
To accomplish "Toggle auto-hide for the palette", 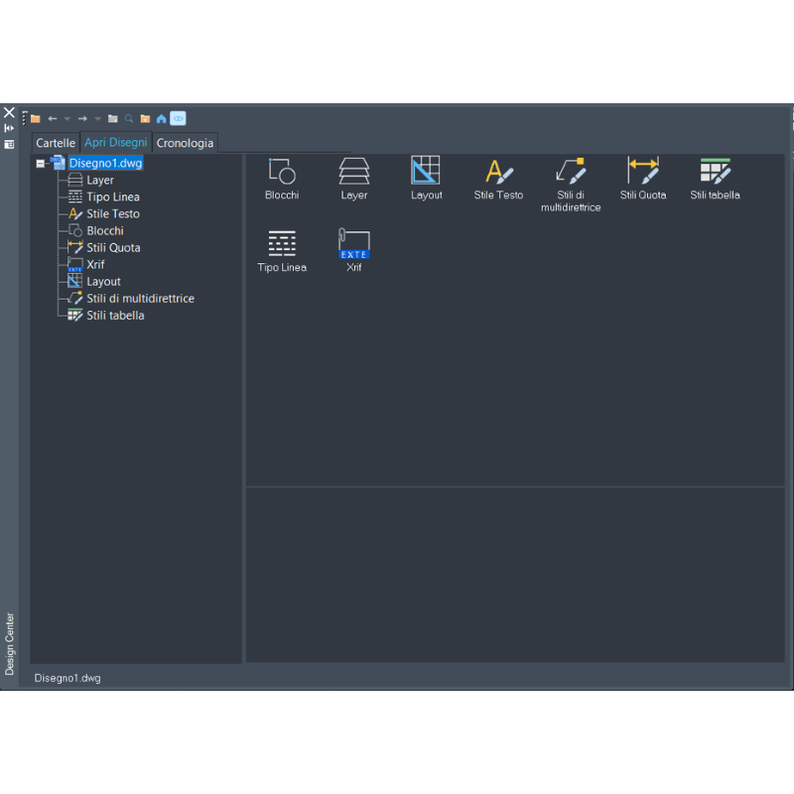I will point(9,129).
